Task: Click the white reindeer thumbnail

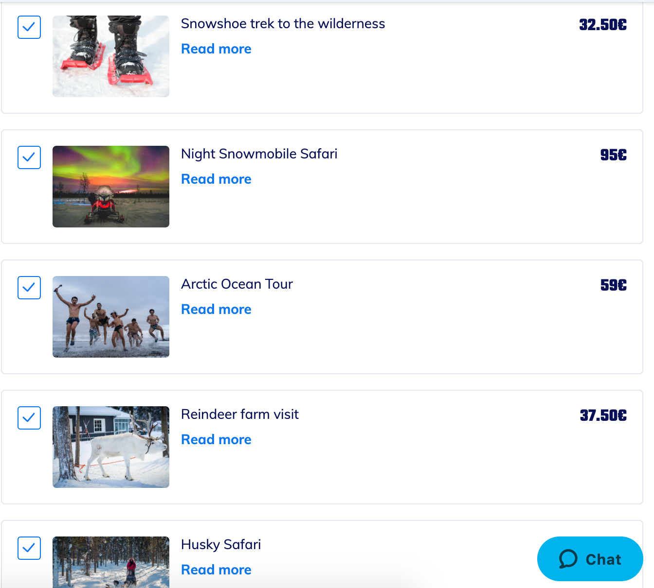Action: 111,447
